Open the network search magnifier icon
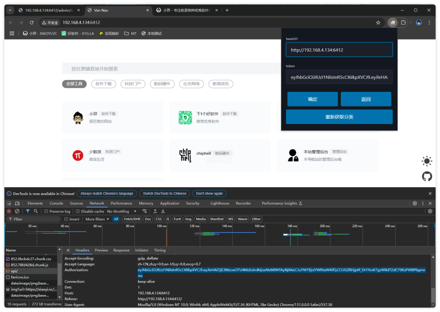 (x=36, y=211)
